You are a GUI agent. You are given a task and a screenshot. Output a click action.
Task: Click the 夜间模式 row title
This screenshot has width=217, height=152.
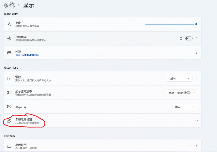21,37
